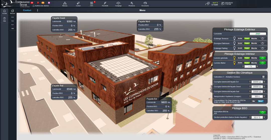Edit the 32.0 °C protection chaleur field
Screen dimensions: 271x140
click(257, 117)
